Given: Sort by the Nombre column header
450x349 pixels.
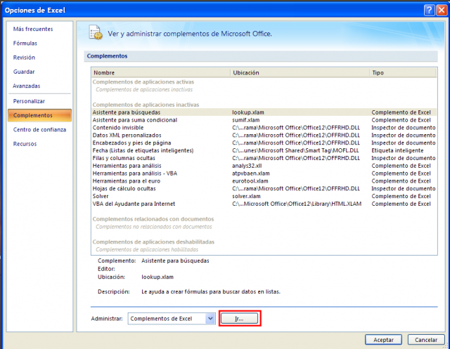Looking at the screenshot, I should pos(161,73).
